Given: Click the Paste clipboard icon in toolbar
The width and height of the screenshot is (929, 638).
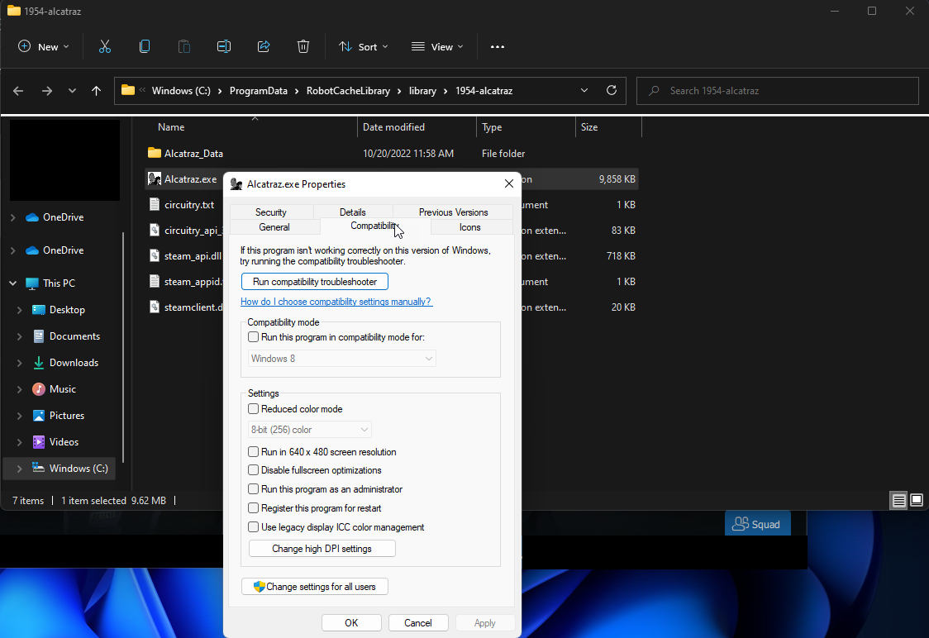Looking at the screenshot, I should click(184, 47).
